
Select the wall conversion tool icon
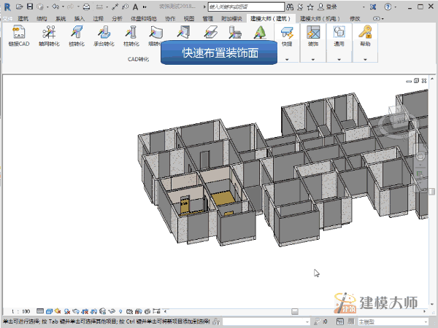click(155, 32)
